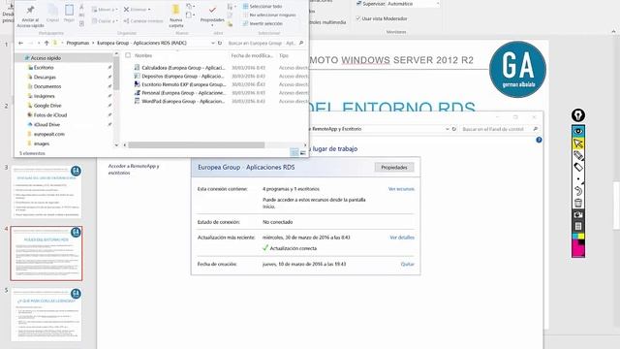
Task: Open Explorer address bar history dropdown
Action: click(x=213, y=43)
